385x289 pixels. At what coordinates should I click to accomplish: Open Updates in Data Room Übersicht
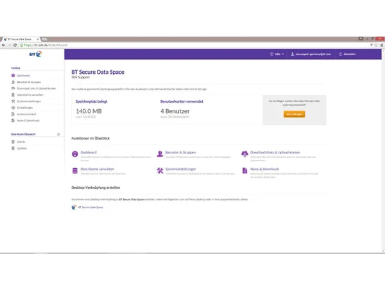click(22, 148)
